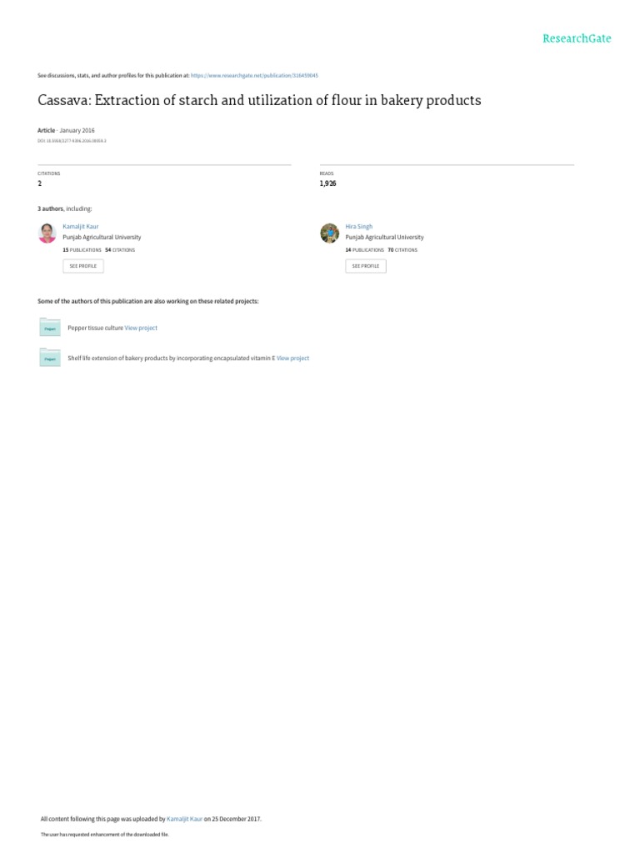Viewport: 640px width, 854px height.
Task: Open the researchgate.net publication URL link
Action: point(255,76)
